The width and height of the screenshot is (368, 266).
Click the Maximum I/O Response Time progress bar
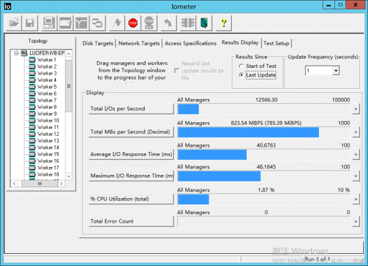tap(264, 176)
